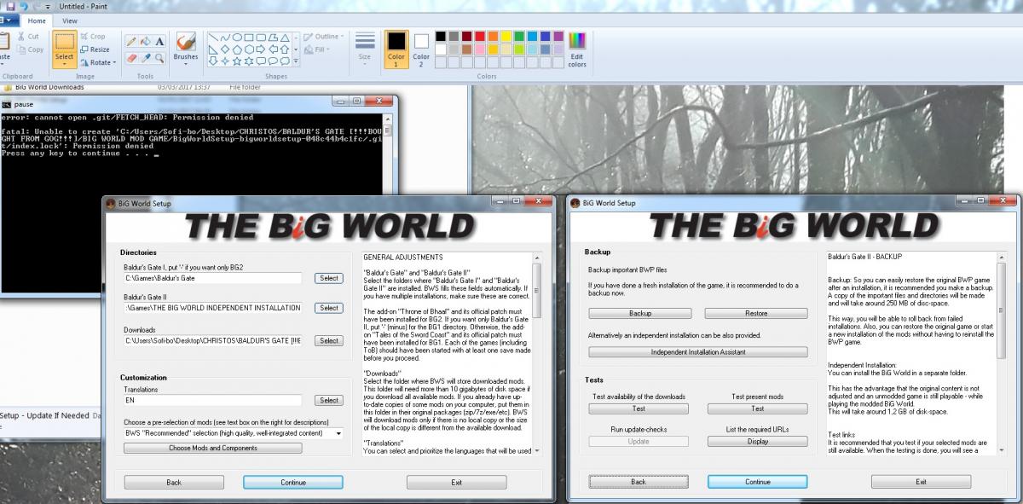
Task: Click Back in the Backup setup window
Action: point(639,482)
